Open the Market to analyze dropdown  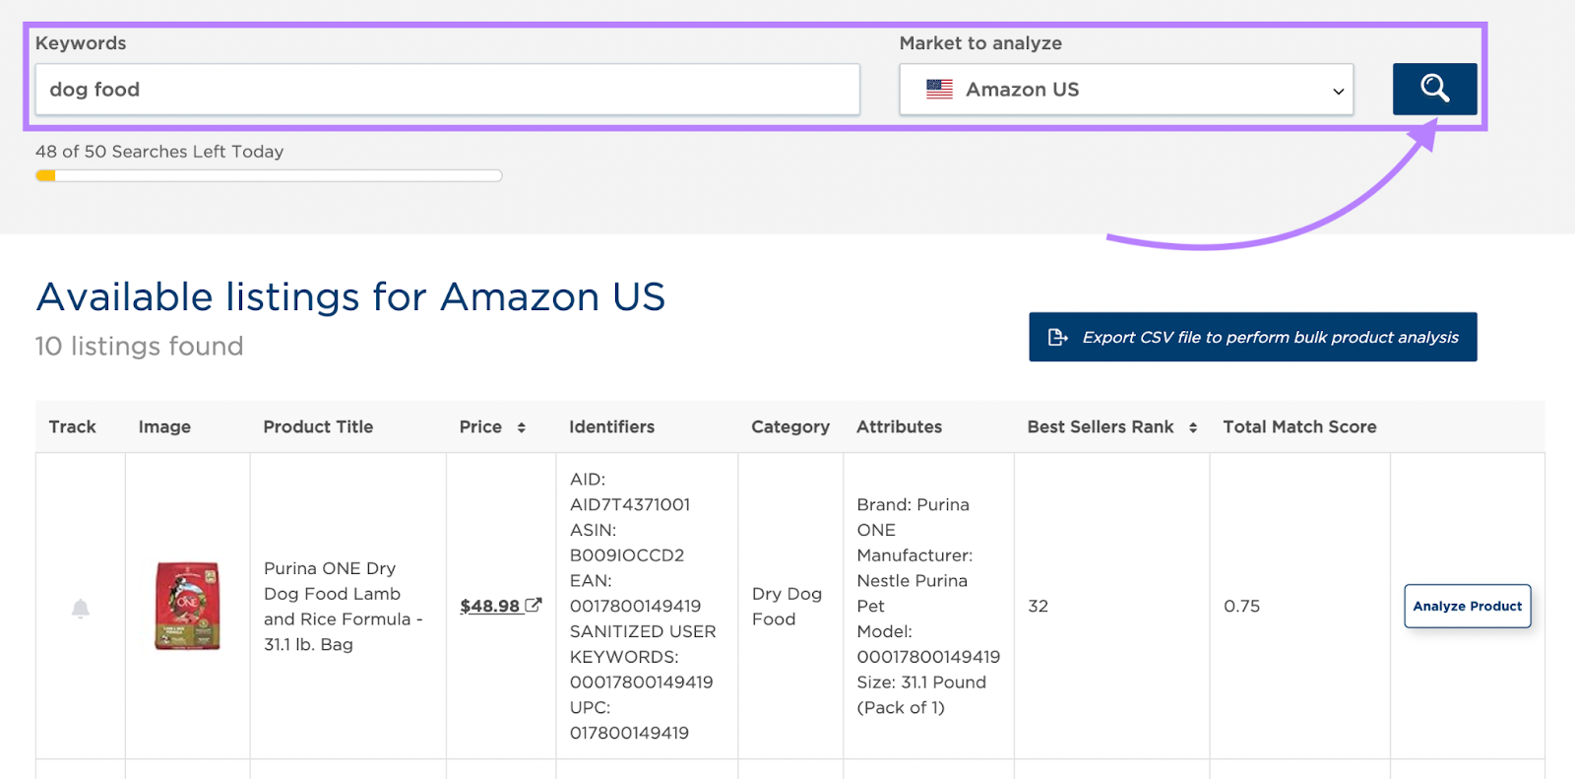(x=1126, y=89)
